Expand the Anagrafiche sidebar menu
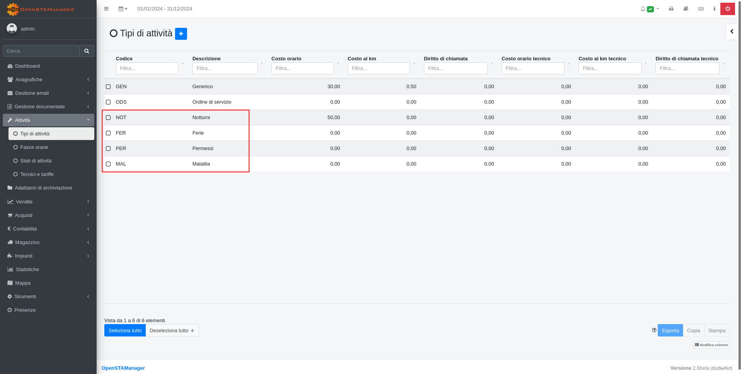Image resolution: width=742 pixels, height=374 pixels. [x=48, y=80]
